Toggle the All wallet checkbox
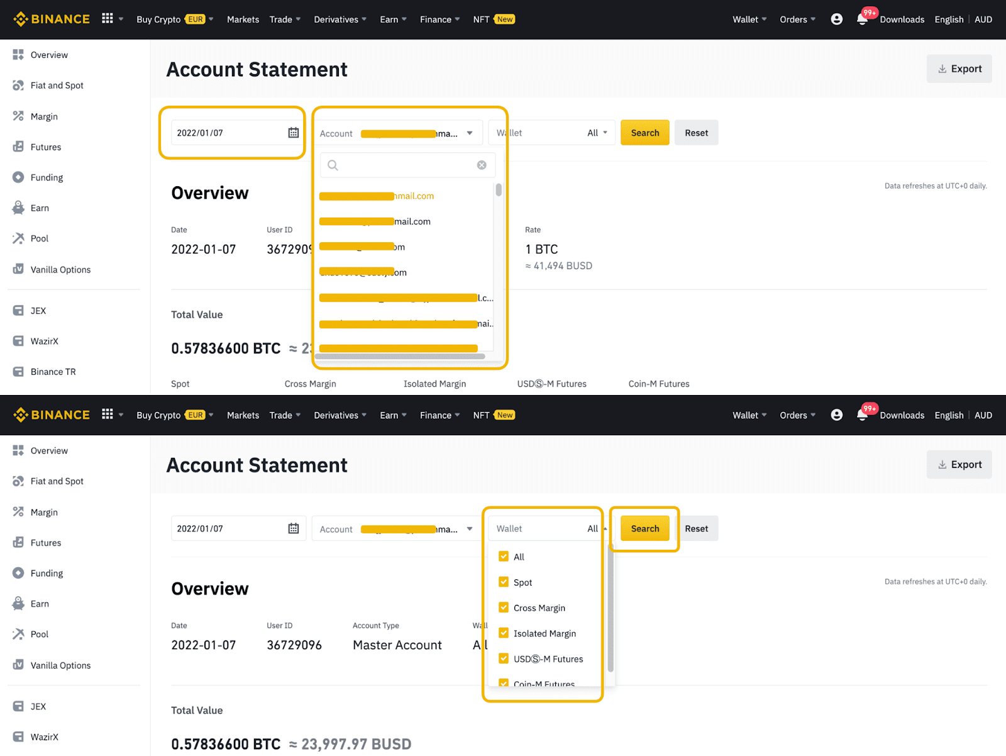The width and height of the screenshot is (1006, 756). 504,556
